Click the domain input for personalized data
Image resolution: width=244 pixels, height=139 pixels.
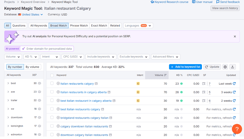[x=49, y=49]
